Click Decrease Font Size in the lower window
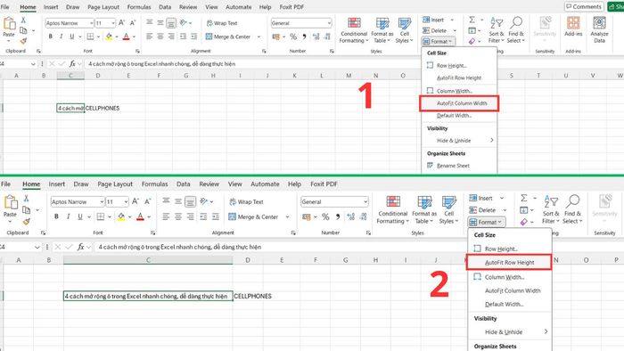 148,201
